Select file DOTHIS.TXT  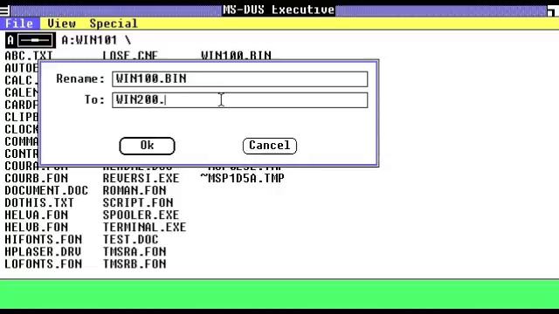(39, 202)
